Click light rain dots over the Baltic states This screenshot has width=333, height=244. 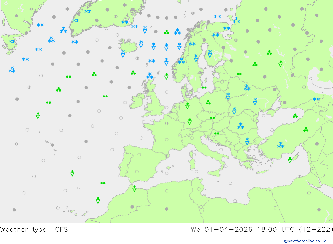pos(239,74)
